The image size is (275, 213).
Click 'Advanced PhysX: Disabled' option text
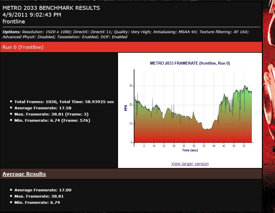(x=28, y=37)
